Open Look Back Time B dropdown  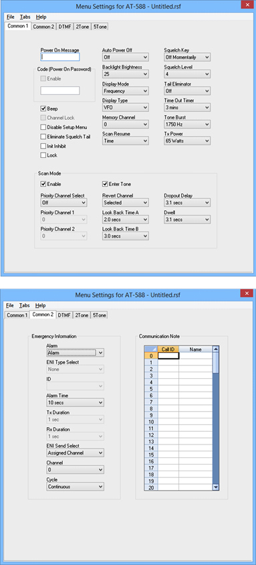pos(125,236)
